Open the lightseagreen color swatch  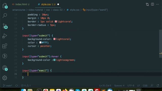[54, 60]
